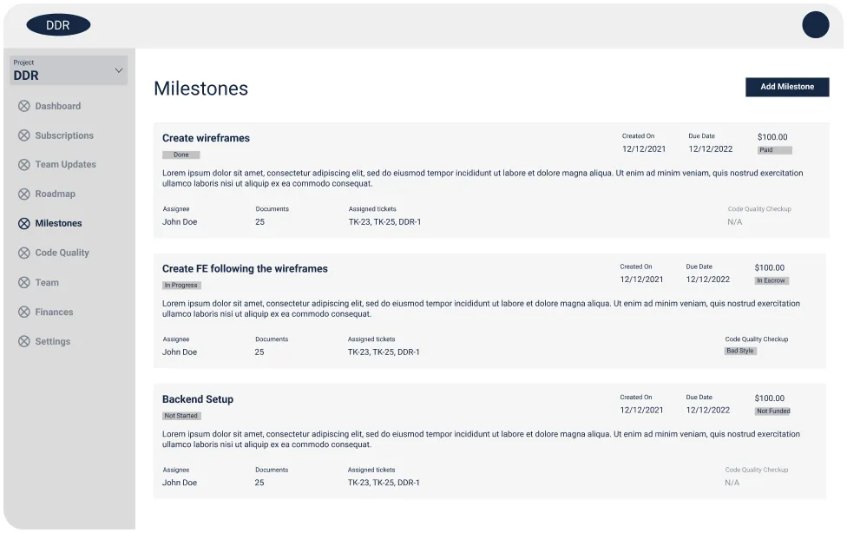
Task: Click the icon next to Dashboard
Action: pos(24,106)
